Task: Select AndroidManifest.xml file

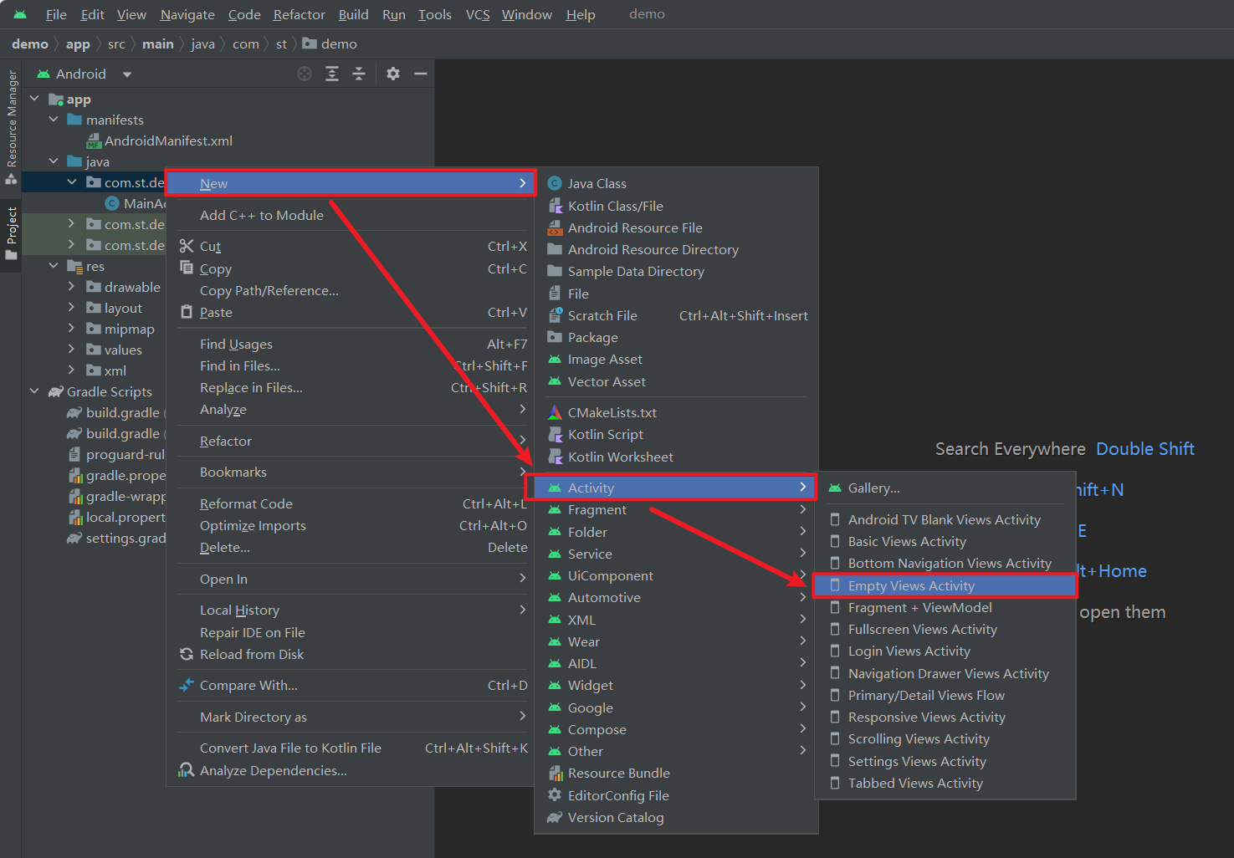Action: [159, 140]
